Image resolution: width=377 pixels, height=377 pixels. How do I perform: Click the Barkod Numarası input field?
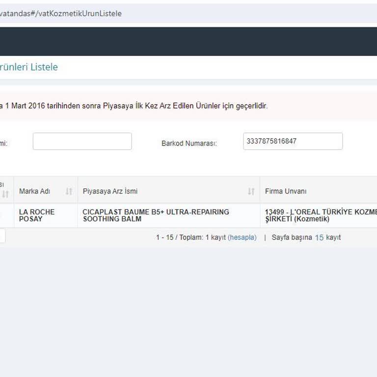point(293,141)
